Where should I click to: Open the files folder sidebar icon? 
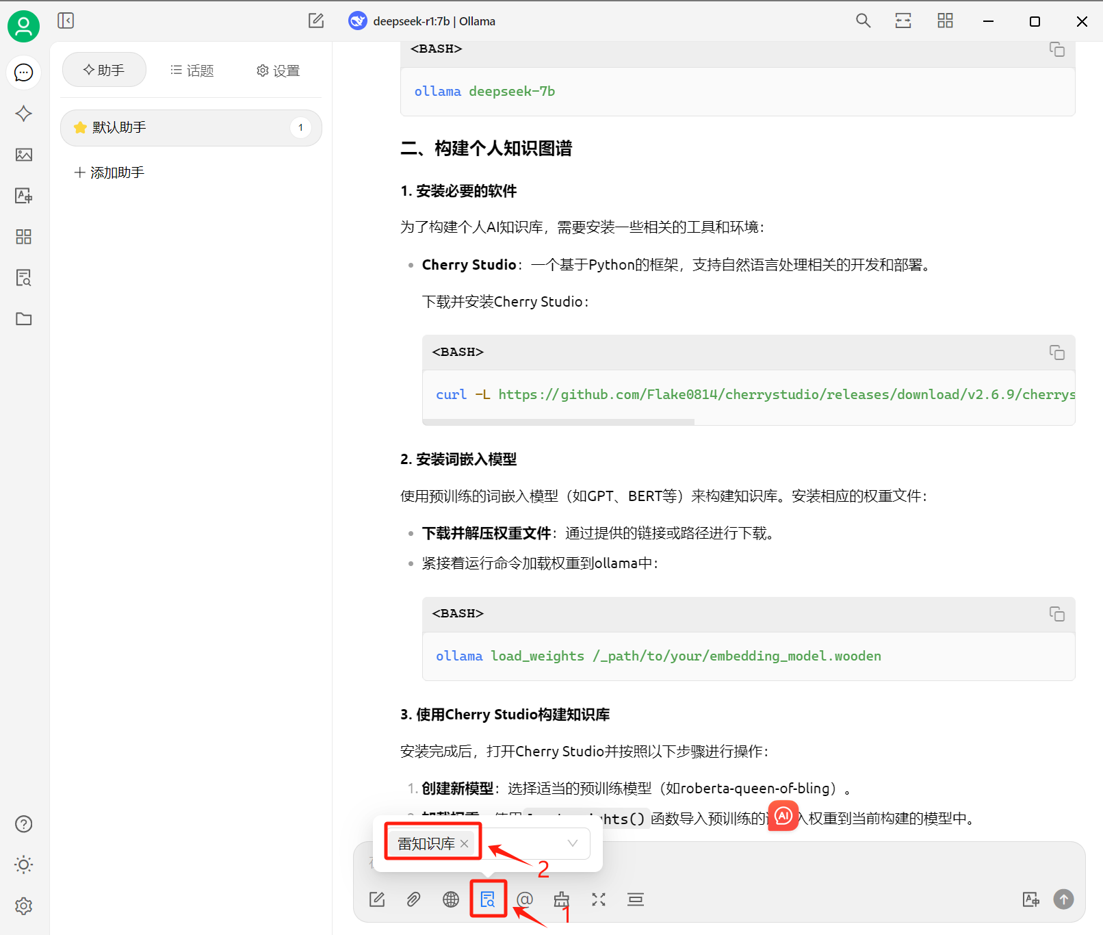pyautogui.click(x=24, y=319)
